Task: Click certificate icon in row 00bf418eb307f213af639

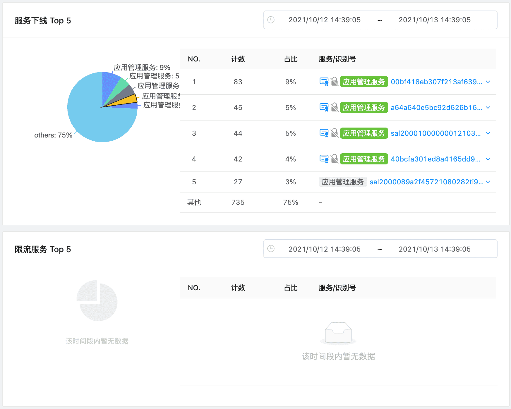Action: (x=324, y=82)
